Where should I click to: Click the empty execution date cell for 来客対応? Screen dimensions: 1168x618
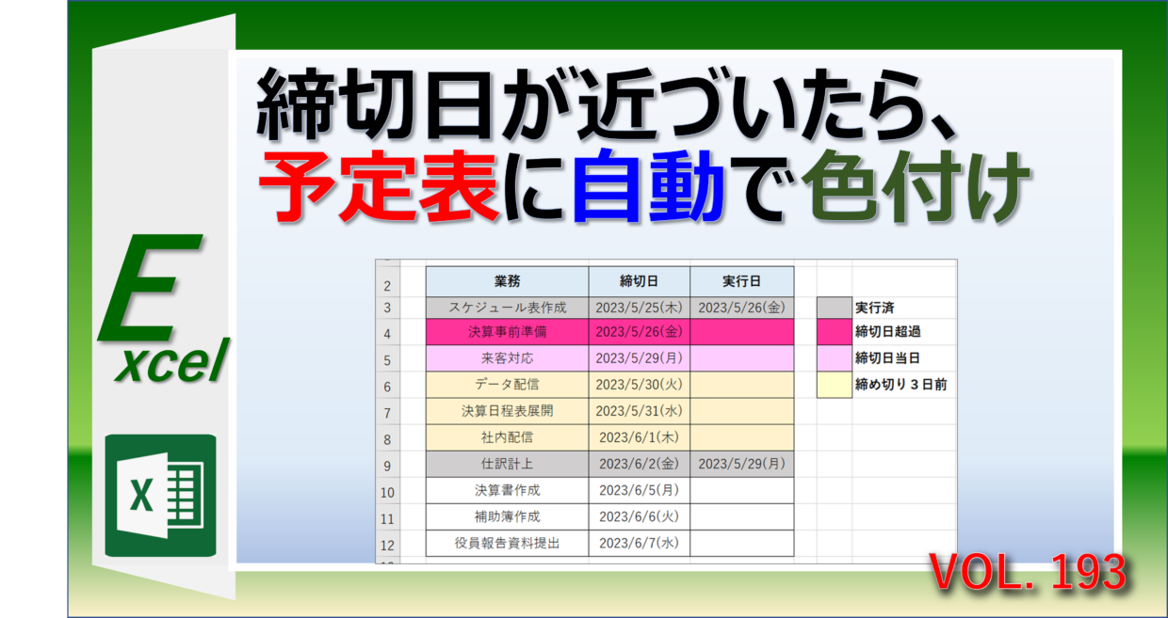[742, 358]
